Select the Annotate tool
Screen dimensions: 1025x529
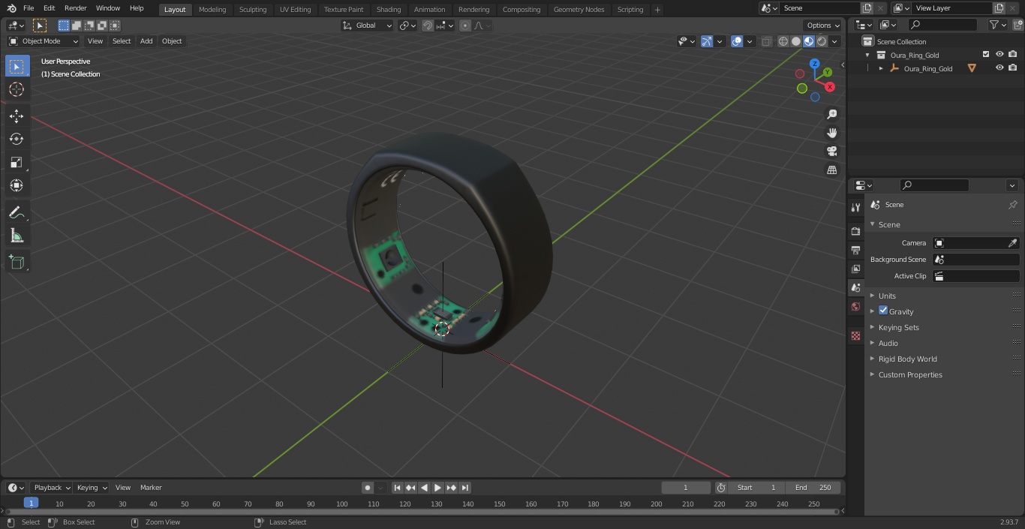pos(17,213)
